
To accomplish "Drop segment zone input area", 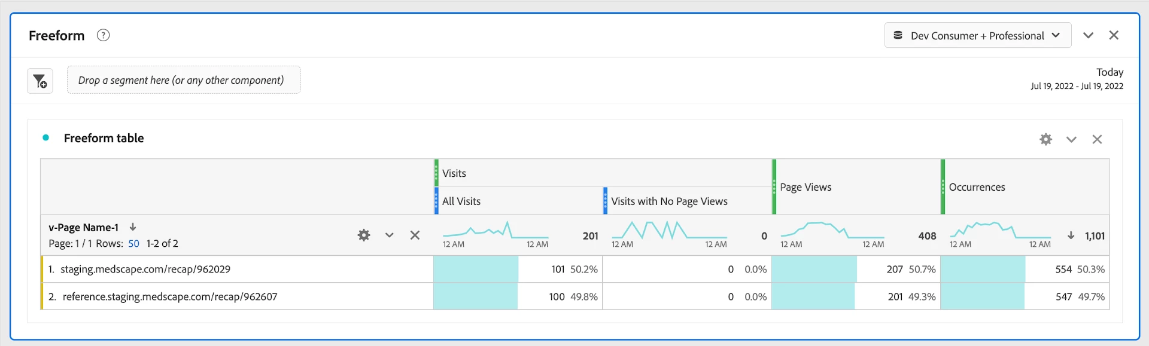I will coord(184,80).
